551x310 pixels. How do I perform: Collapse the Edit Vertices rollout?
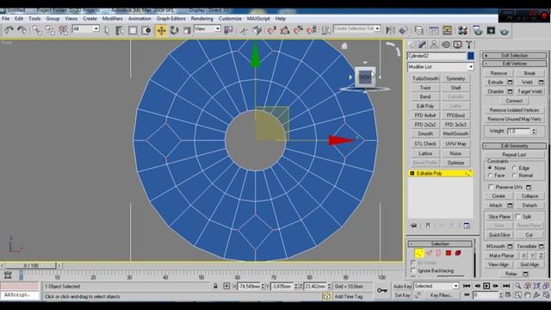pyautogui.click(x=515, y=64)
